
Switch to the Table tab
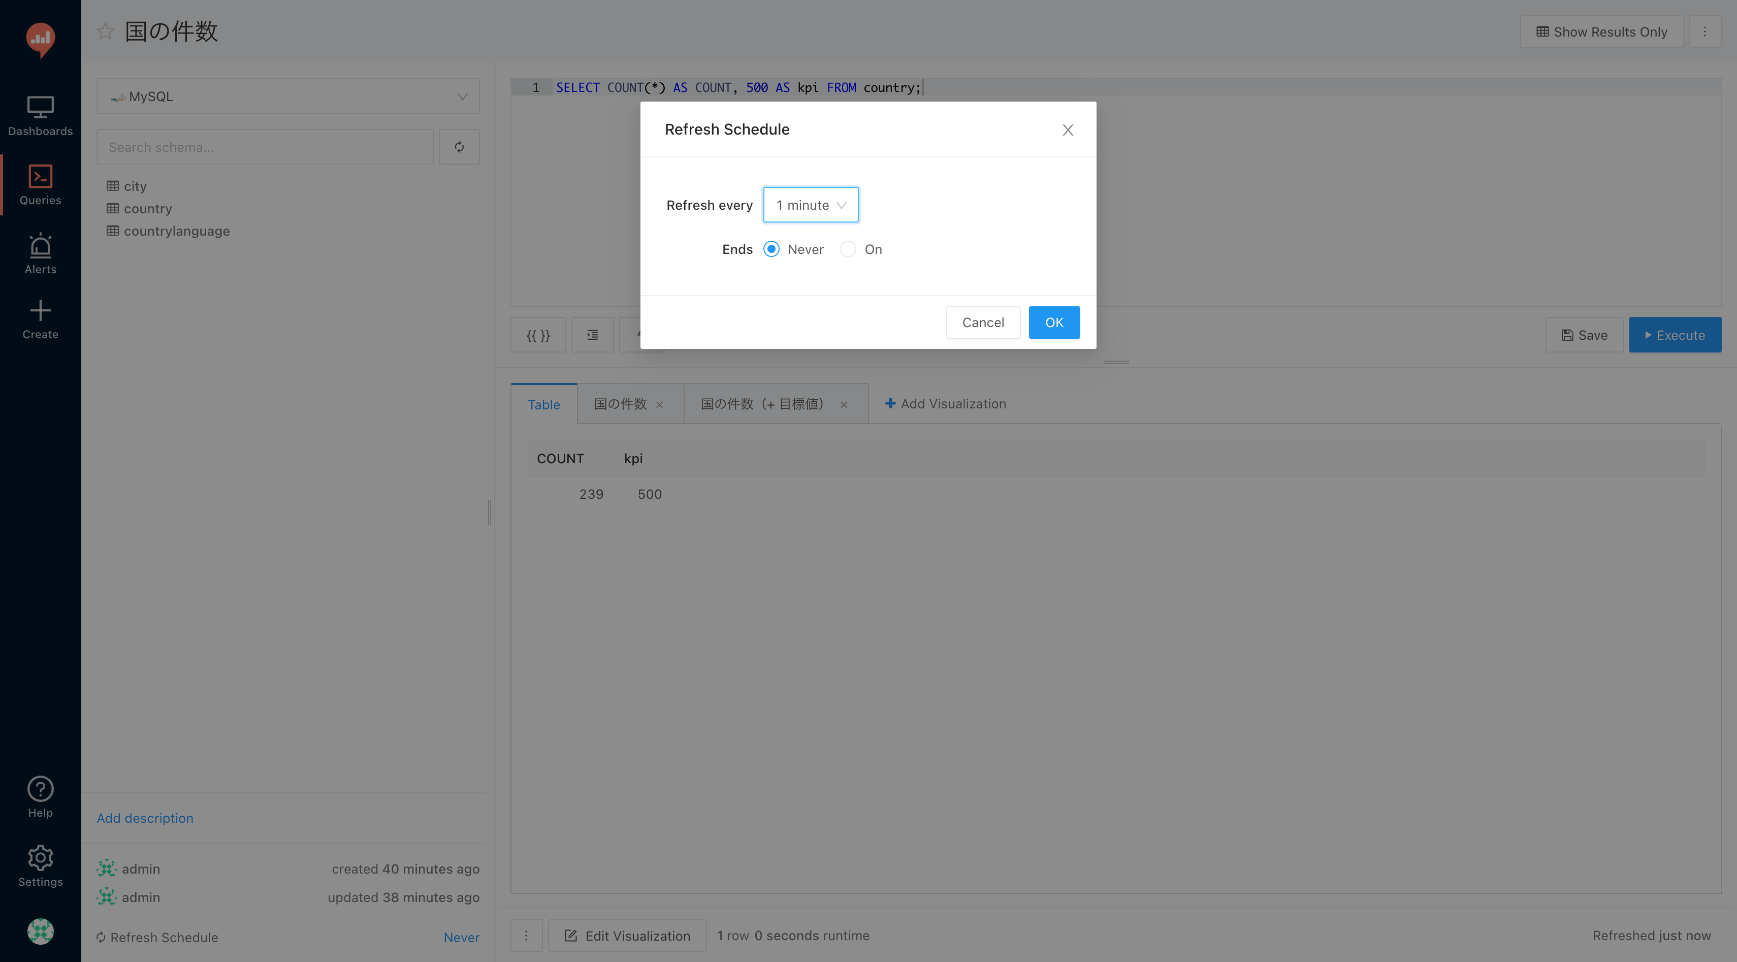click(x=543, y=404)
